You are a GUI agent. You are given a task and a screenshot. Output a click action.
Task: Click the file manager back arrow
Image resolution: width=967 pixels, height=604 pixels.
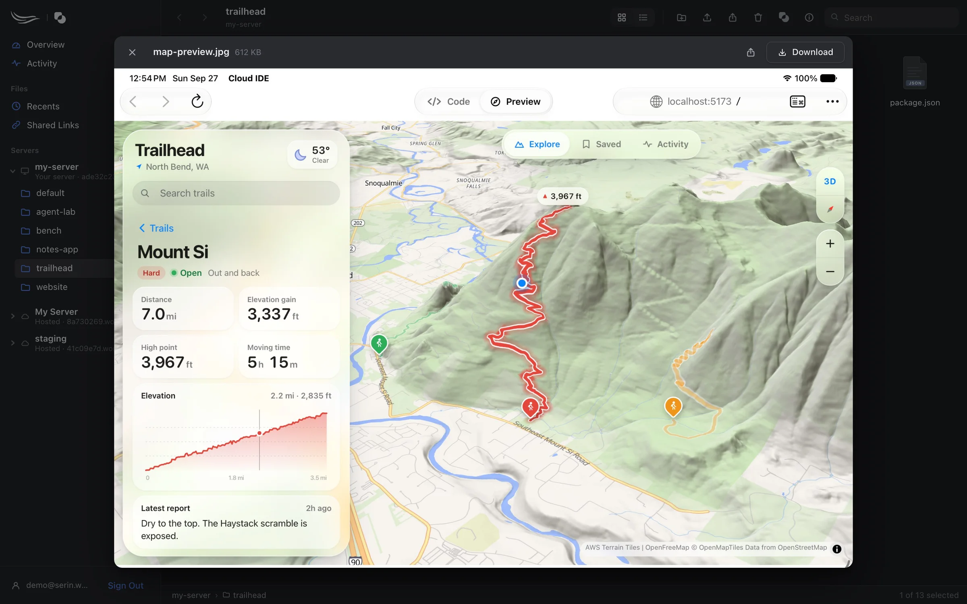pyautogui.click(x=179, y=18)
